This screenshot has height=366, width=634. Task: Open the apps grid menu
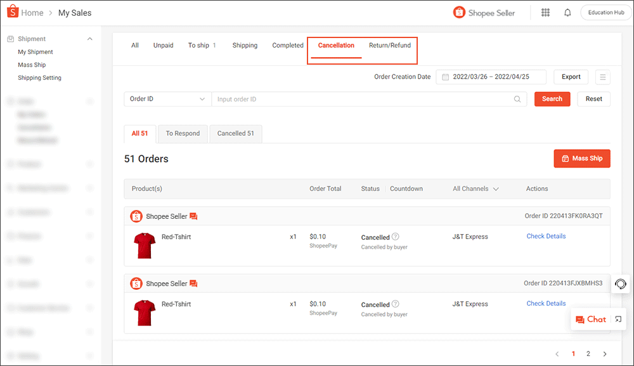(545, 12)
